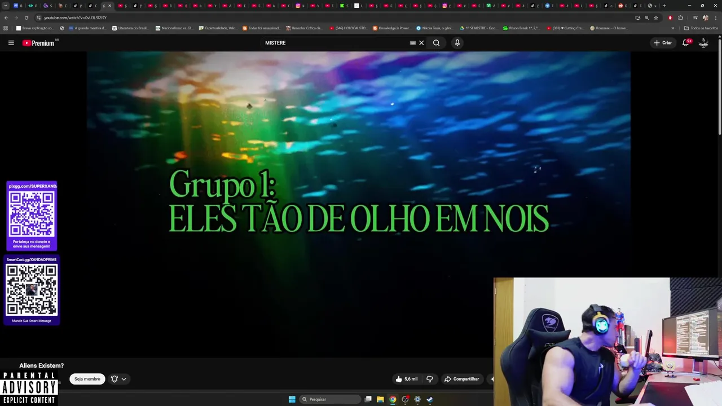Open bookmark Nacionalismo vs. Gl...
722x406 pixels.
174,28
